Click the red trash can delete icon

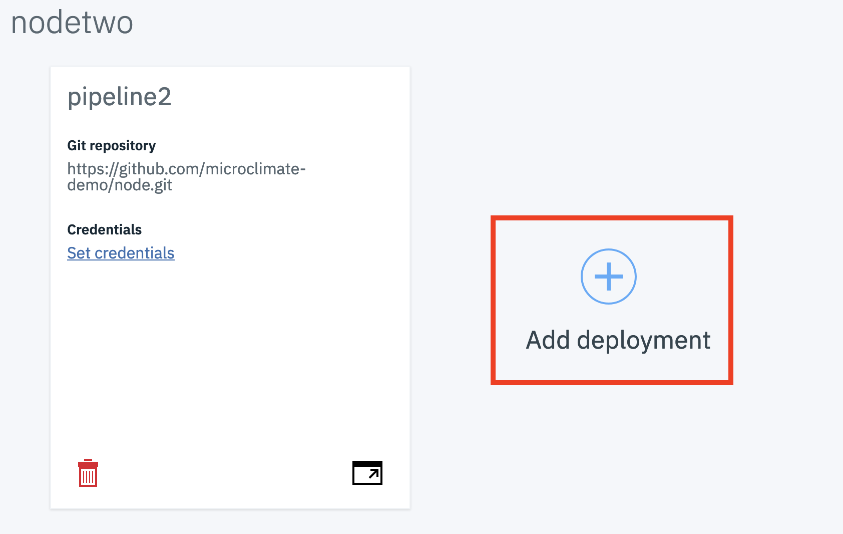click(88, 473)
